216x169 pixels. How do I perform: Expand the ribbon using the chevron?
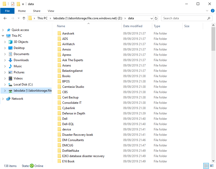click(x=207, y=11)
